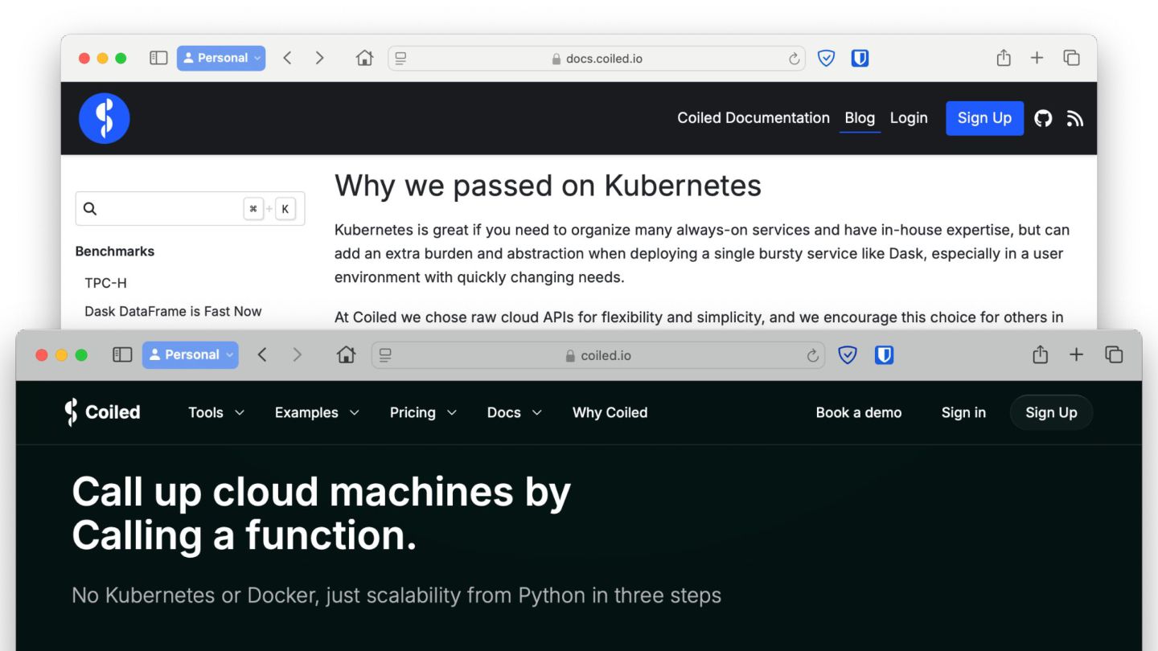Click the blue Sign Up button
The image size is (1158, 651).
pos(984,118)
